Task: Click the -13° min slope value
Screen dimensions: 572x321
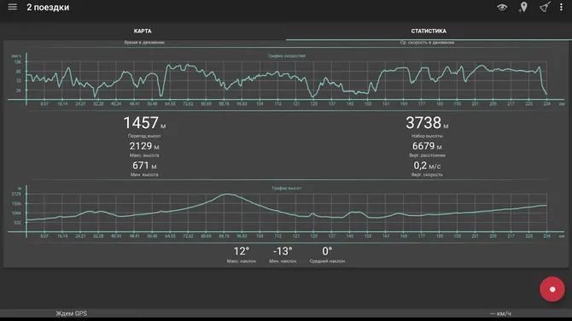Action: pyautogui.click(x=283, y=251)
